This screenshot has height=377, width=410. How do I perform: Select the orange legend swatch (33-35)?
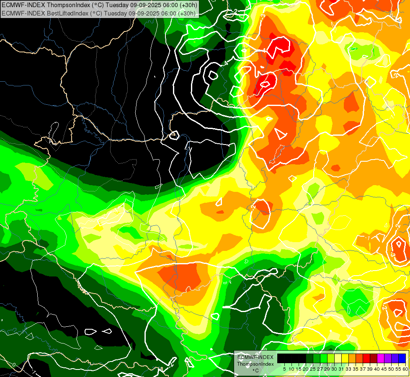[x=352, y=358]
